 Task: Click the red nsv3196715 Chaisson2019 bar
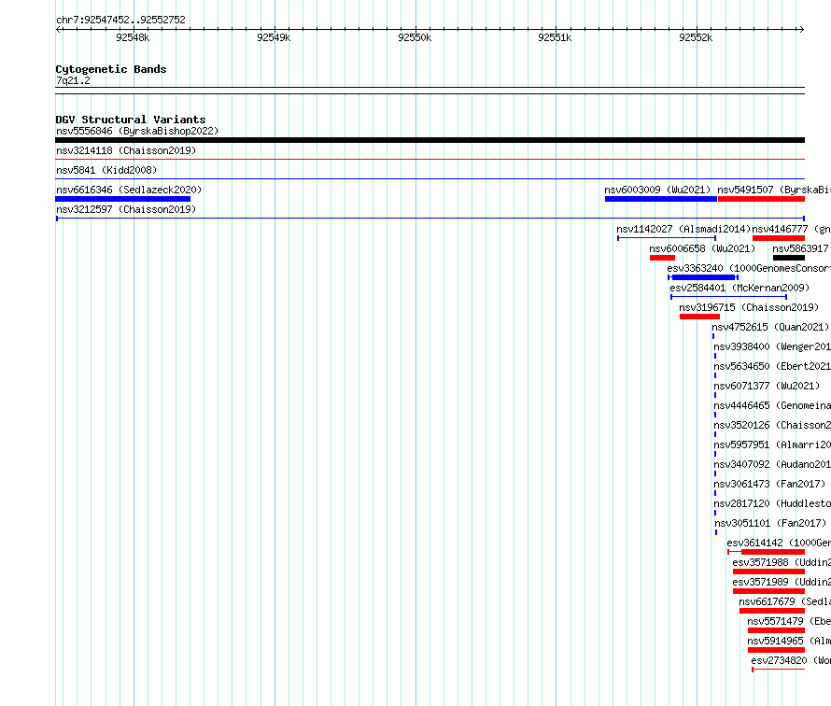[699, 317]
